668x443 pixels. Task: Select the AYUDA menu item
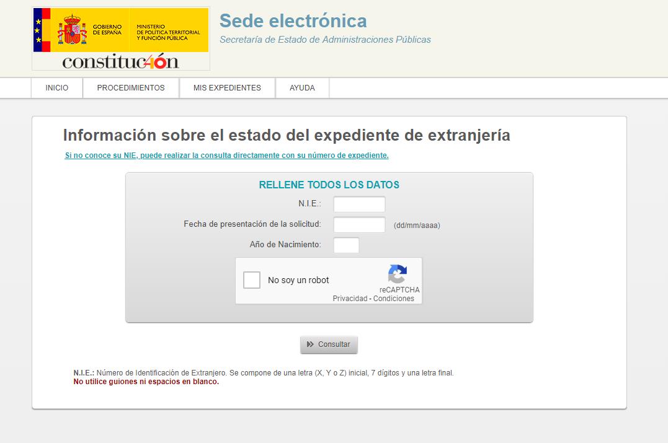coord(302,88)
